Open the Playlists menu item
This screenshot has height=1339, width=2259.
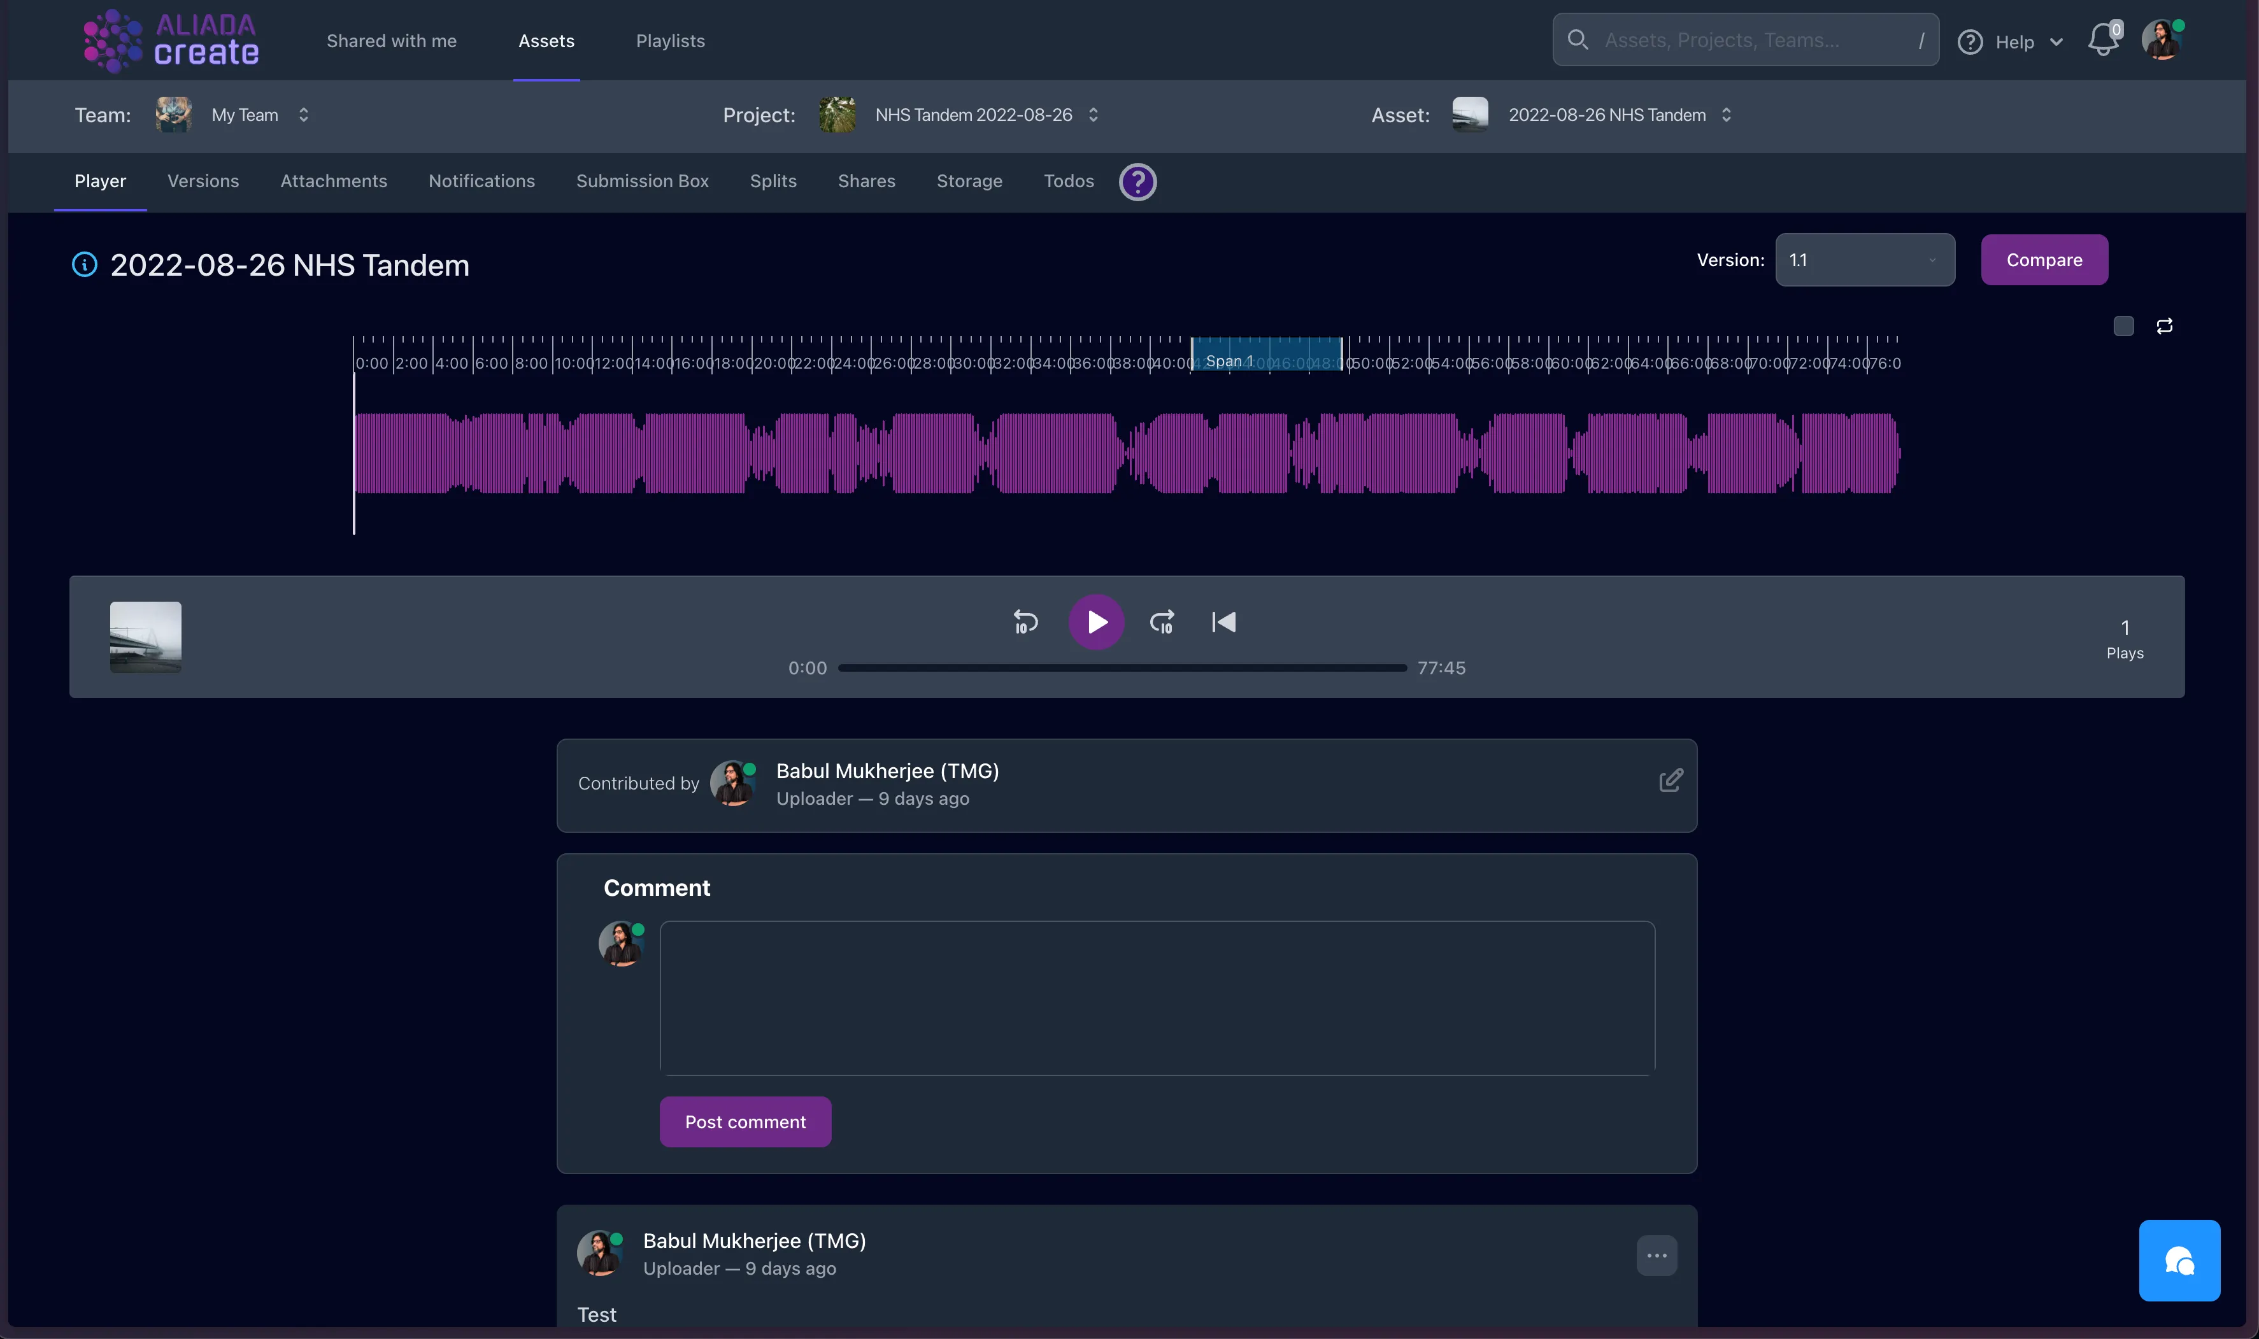669,41
